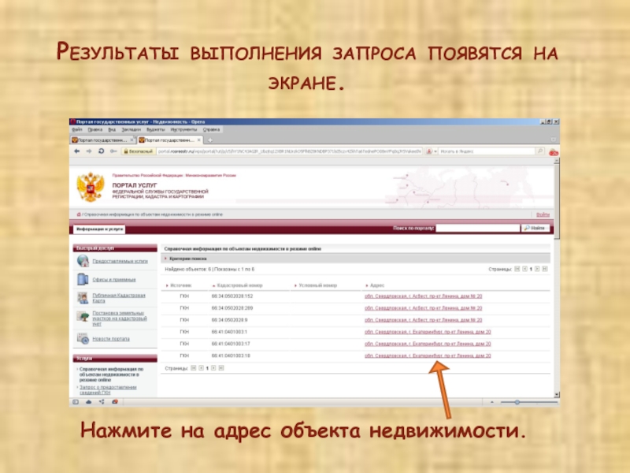Open the Офисы и приемные link

tap(114, 280)
